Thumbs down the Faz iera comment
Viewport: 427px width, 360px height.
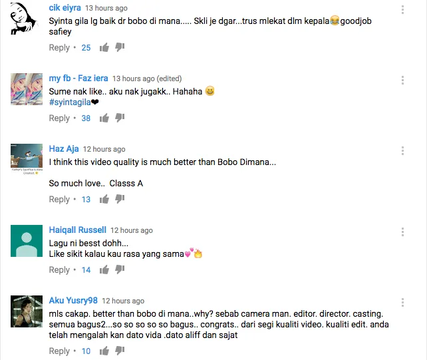(120, 118)
